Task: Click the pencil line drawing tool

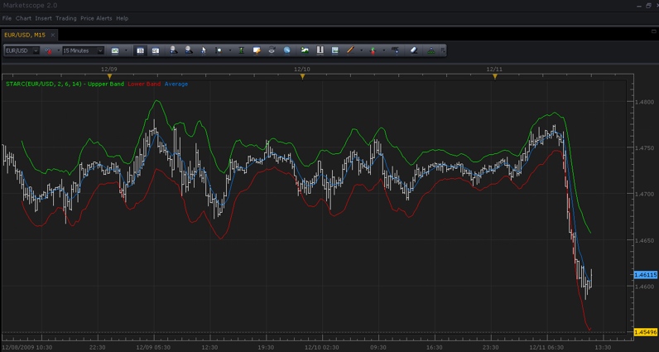Action: pyautogui.click(x=350, y=51)
